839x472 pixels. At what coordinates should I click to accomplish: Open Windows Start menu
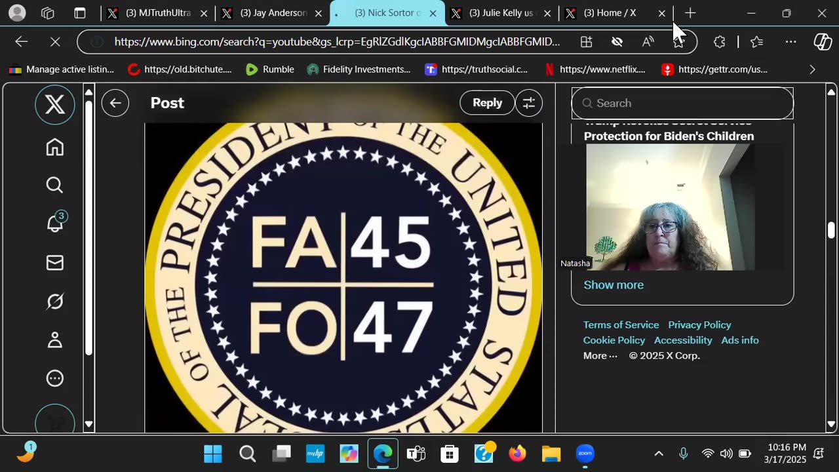(213, 454)
